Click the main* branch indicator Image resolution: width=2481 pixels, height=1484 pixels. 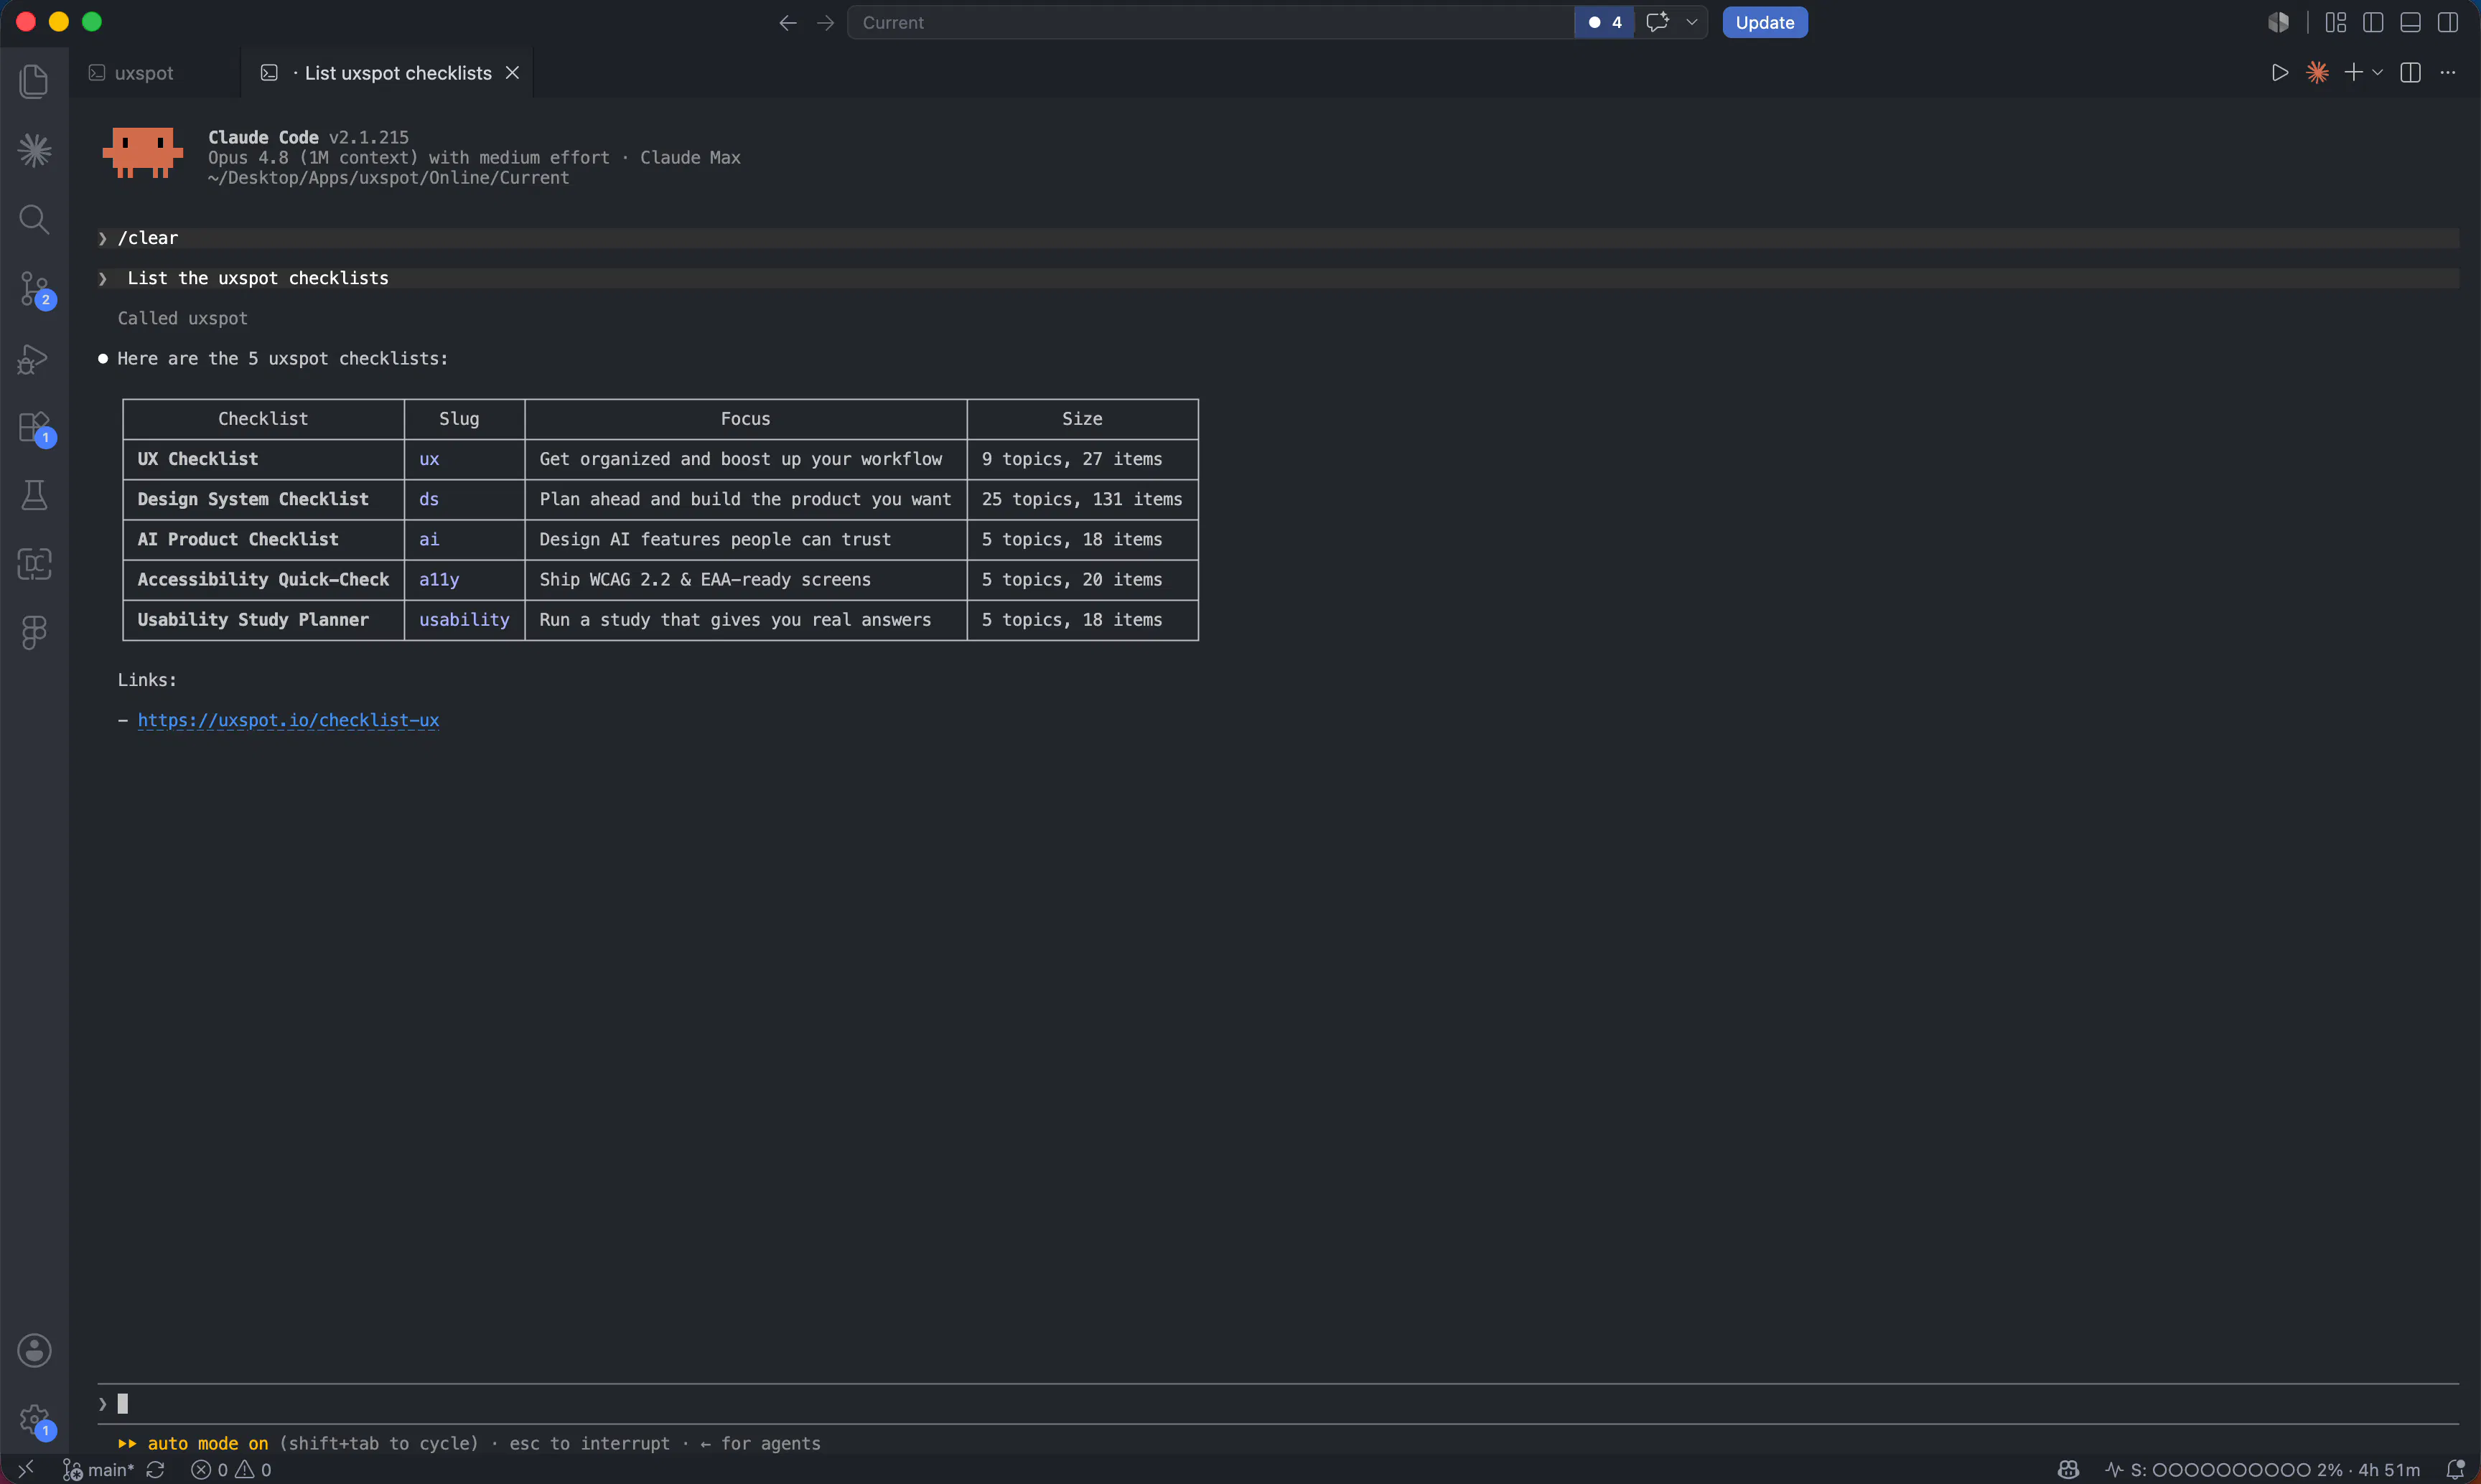click(99, 1469)
